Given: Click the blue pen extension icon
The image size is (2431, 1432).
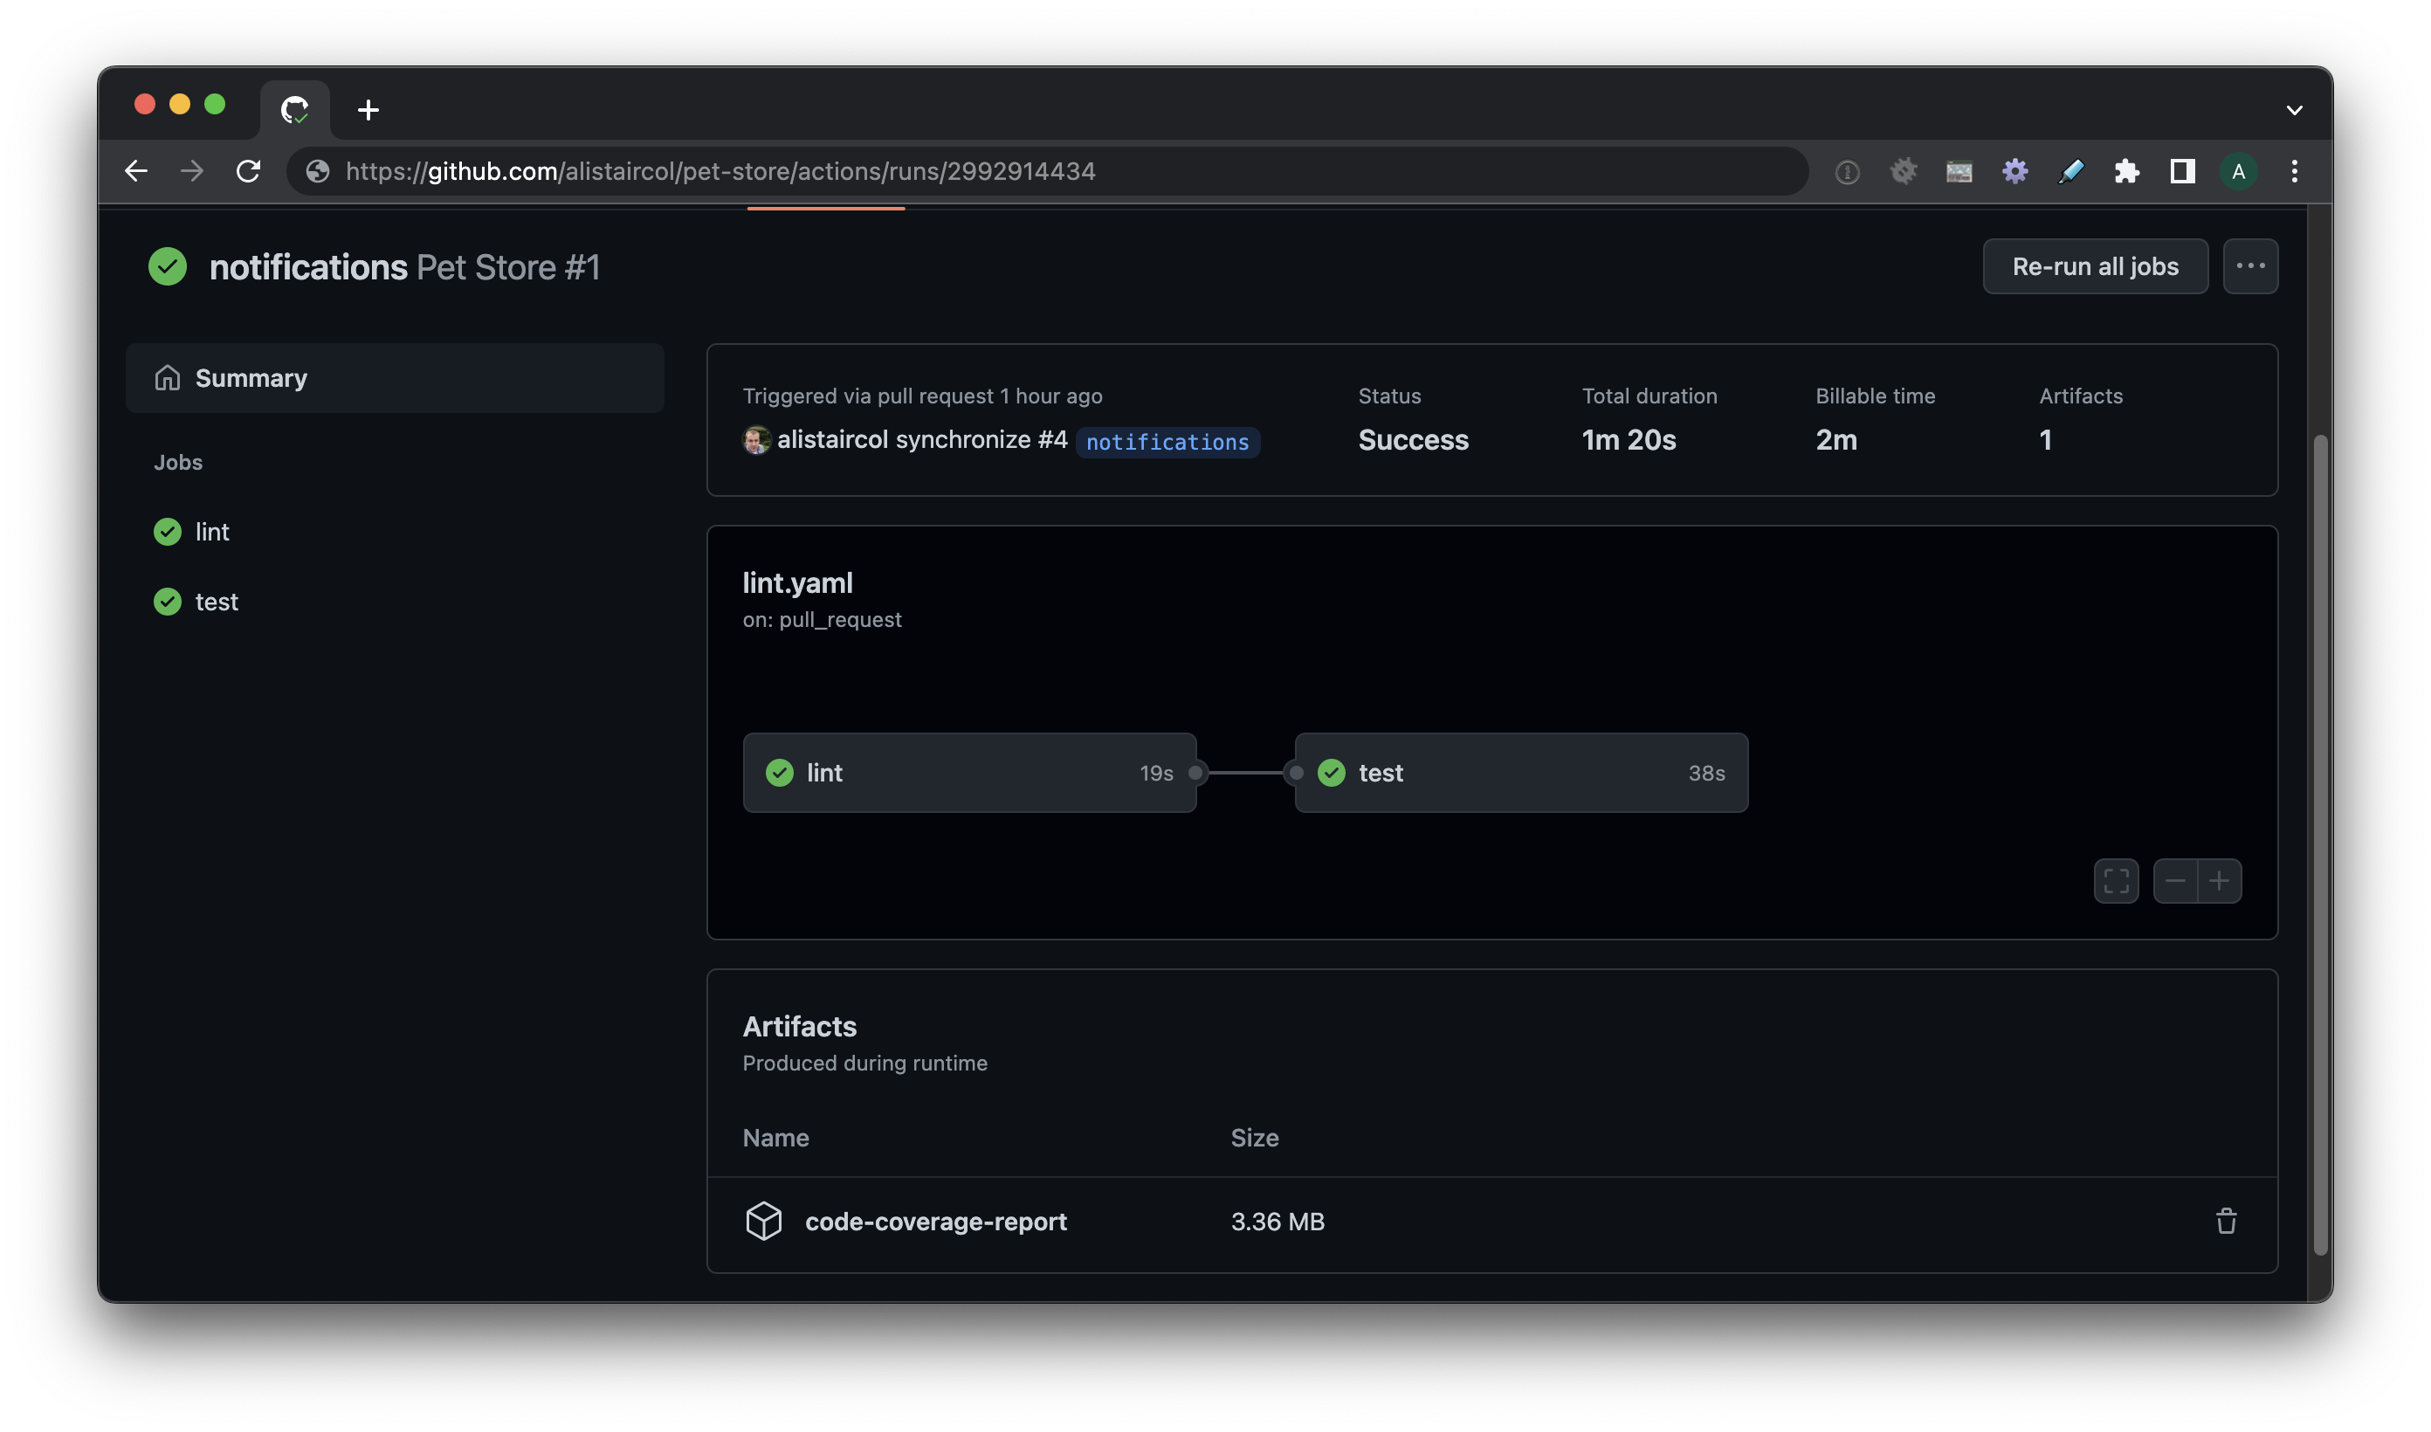Looking at the screenshot, I should point(2070,172).
